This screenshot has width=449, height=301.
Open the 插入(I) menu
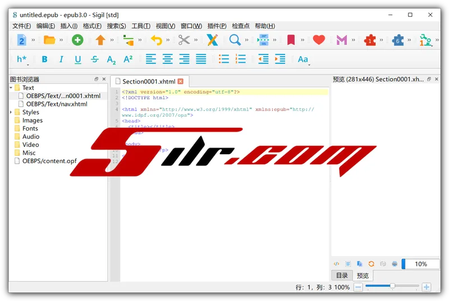coord(68,26)
